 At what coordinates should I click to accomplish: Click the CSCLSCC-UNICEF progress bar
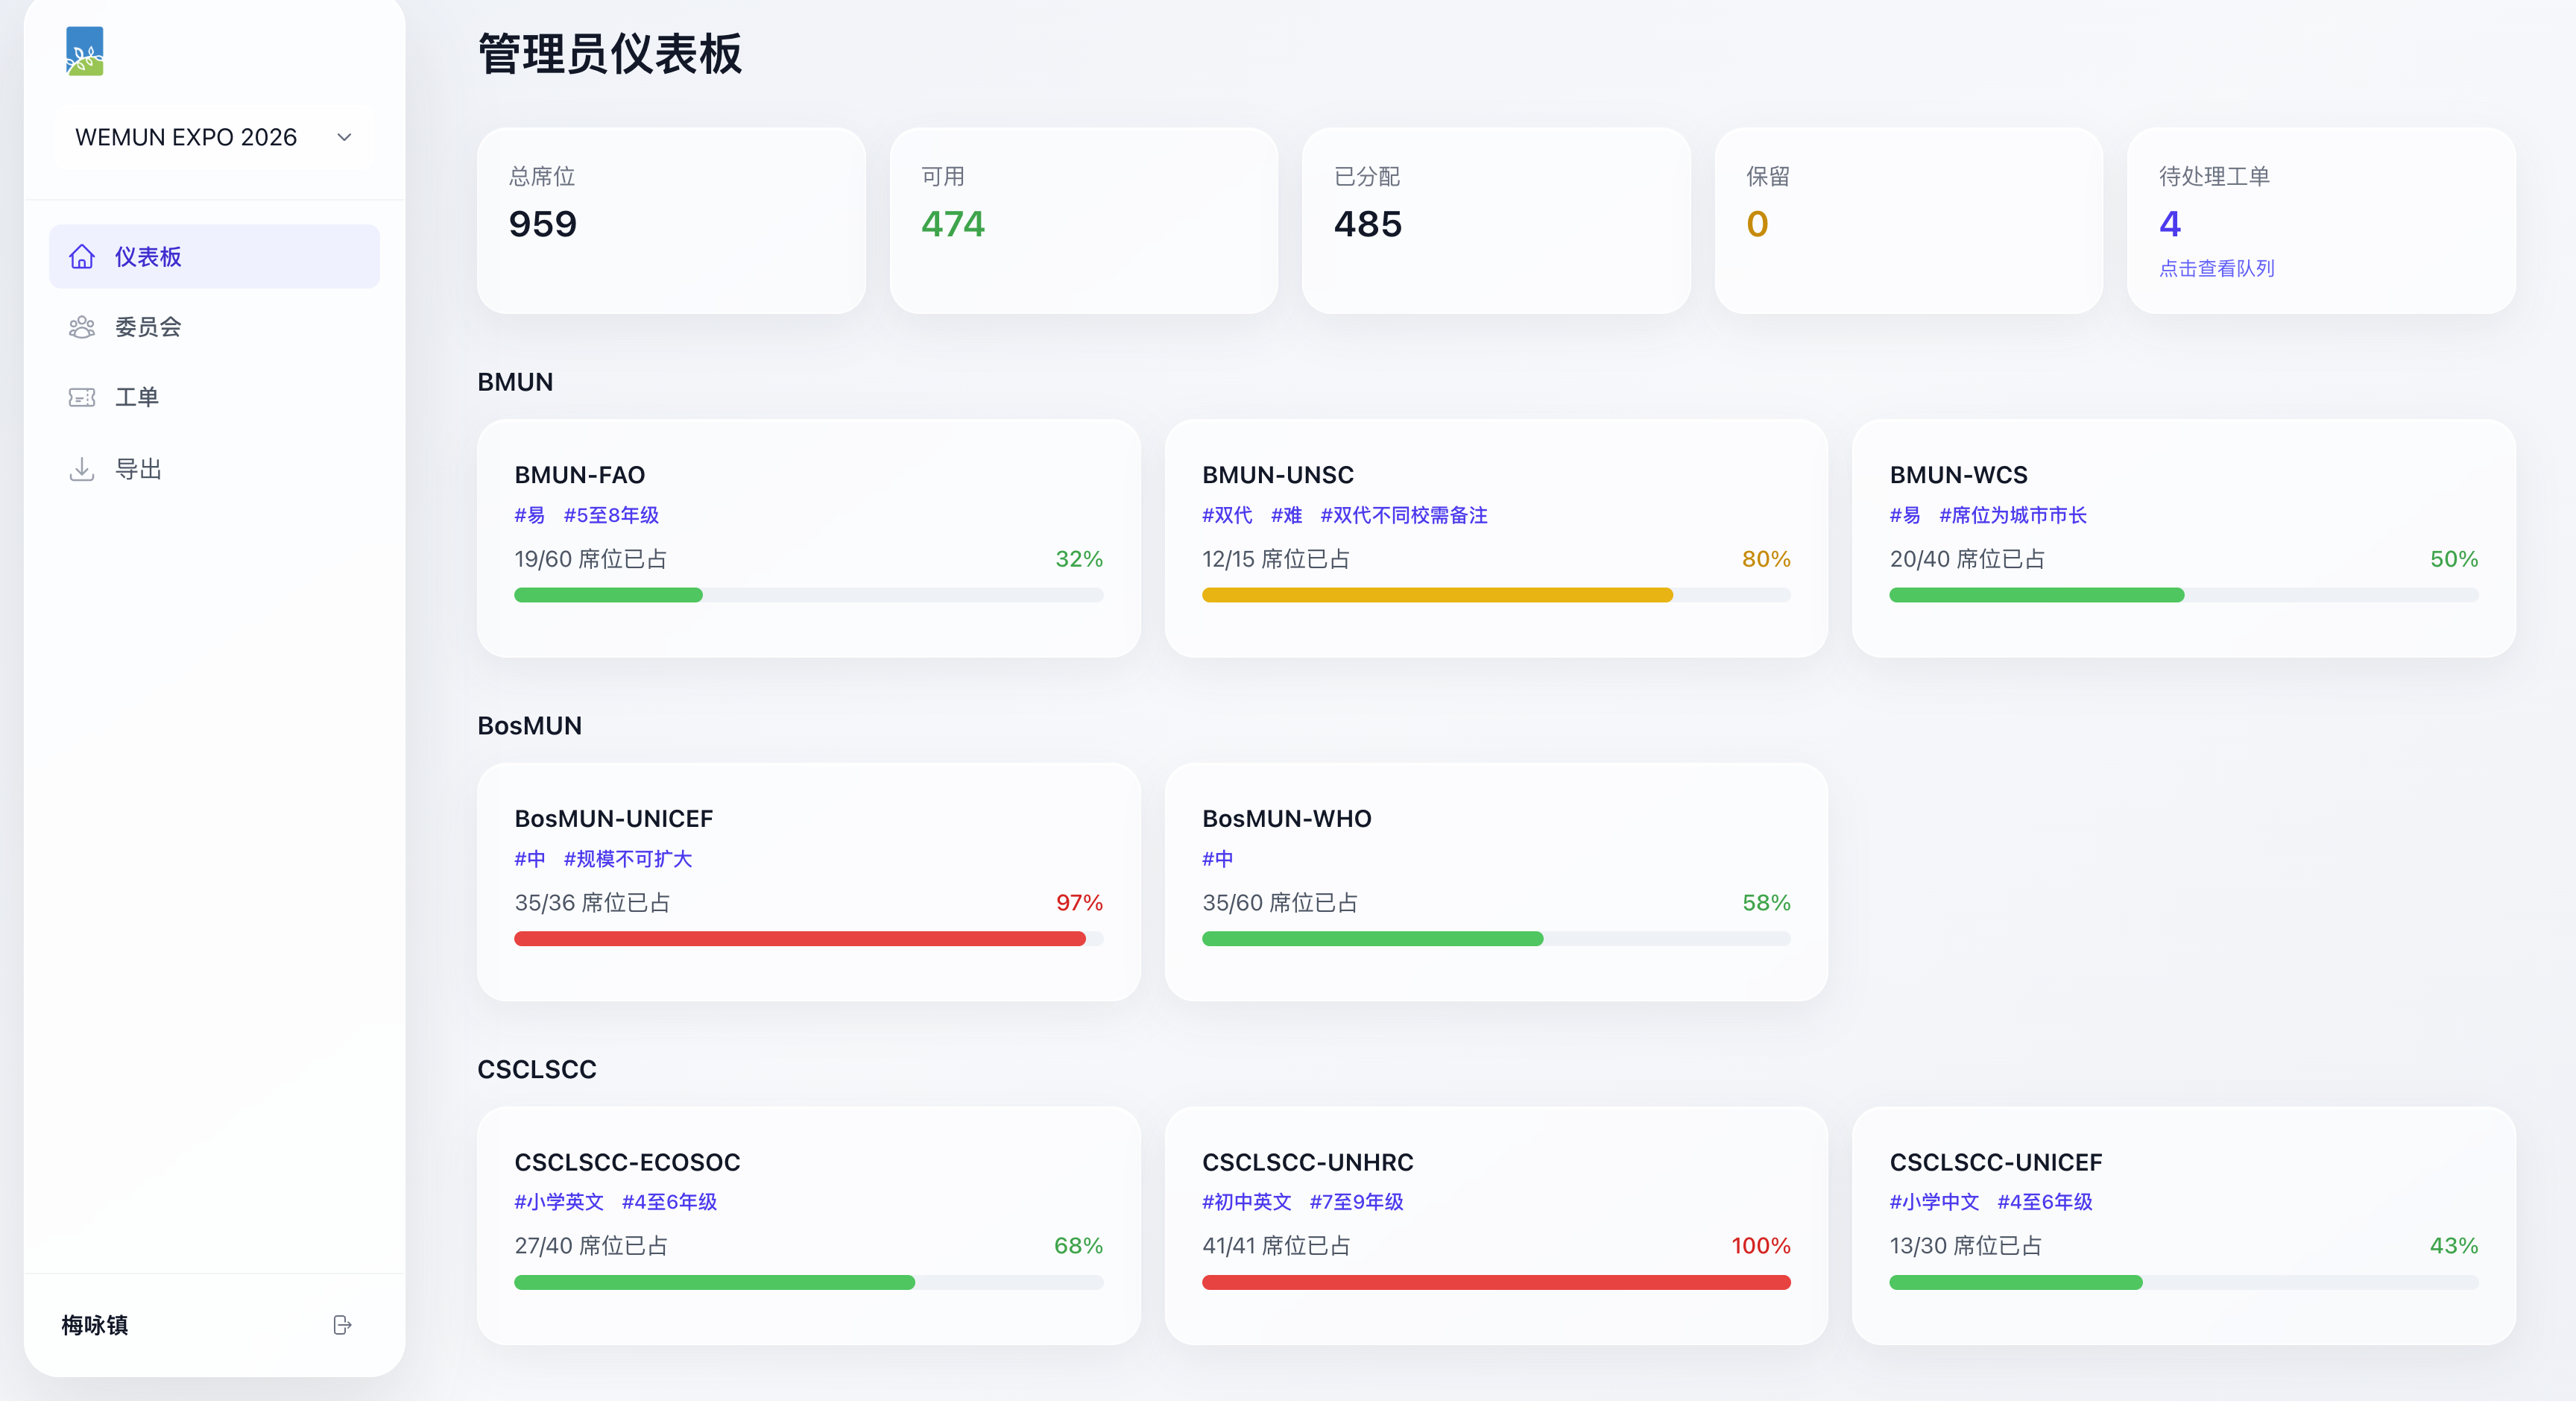[x=2184, y=1283]
